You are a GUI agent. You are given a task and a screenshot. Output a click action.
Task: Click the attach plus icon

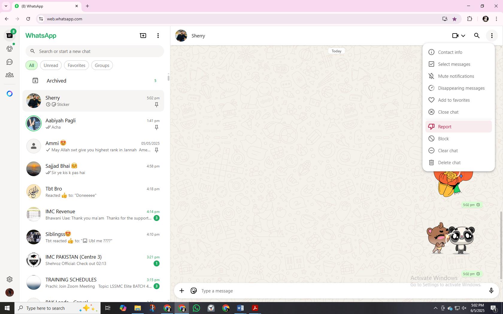(182, 291)
